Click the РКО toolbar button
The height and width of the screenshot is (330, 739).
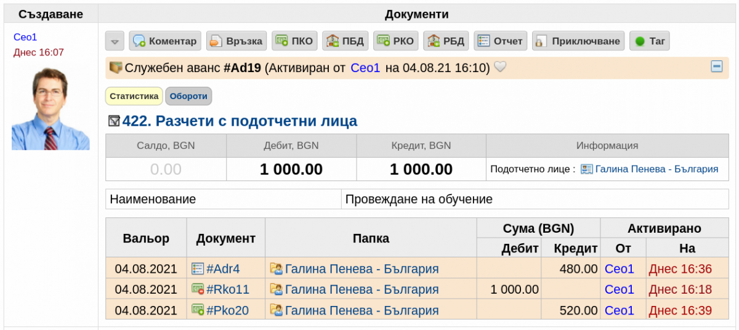pos(396,41)
